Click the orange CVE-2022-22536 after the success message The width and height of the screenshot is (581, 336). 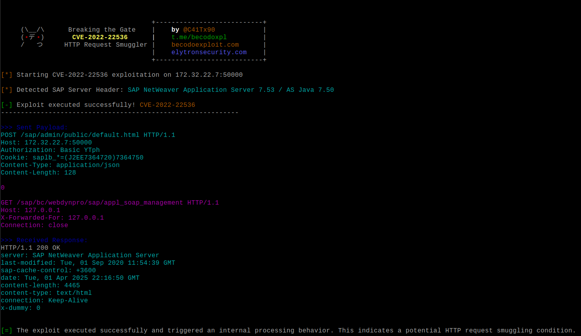[167, 105]
